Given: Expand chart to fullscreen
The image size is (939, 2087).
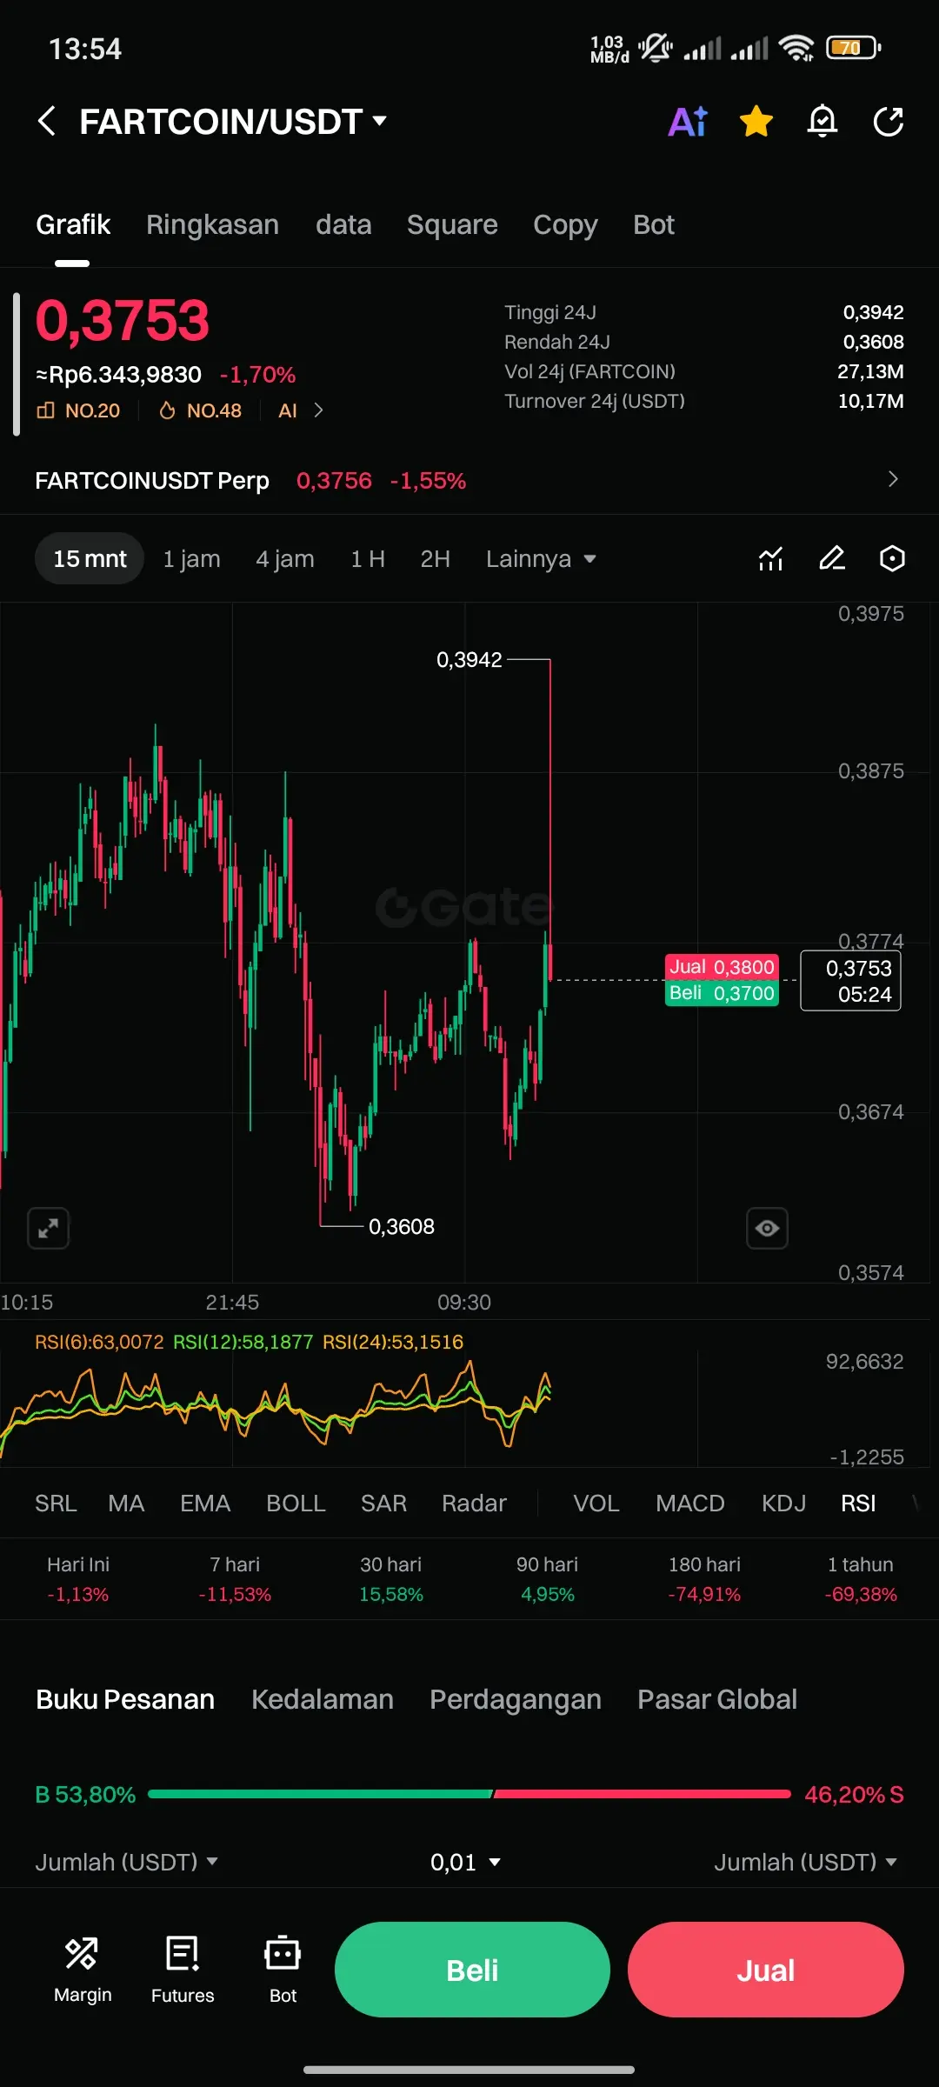Looking at the screenshot, I should click(48, 1228).
